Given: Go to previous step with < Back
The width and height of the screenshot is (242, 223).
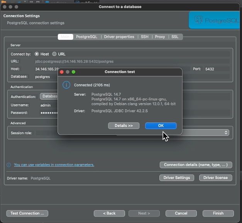Looking at the screenshot, I should pyautogui.click(x=109, y=213).
